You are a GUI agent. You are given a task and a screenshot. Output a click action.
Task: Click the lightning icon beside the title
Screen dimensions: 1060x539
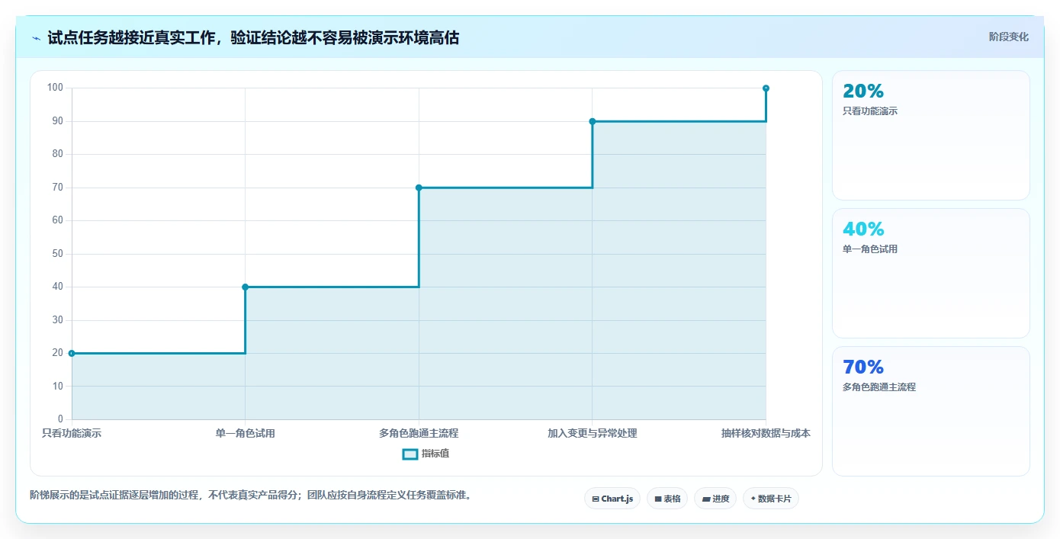(x=36, y=37)
